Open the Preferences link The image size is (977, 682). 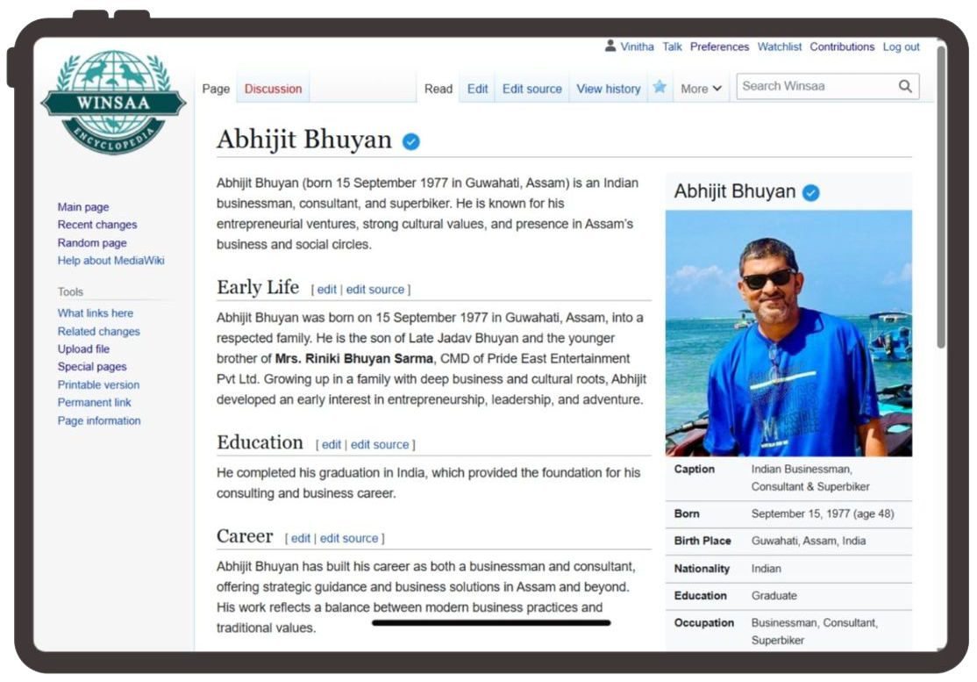pyautogui.click(x=719, y=47)
